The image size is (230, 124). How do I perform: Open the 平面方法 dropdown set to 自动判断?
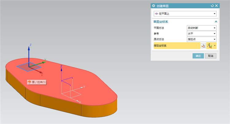(x=201, y=28)
